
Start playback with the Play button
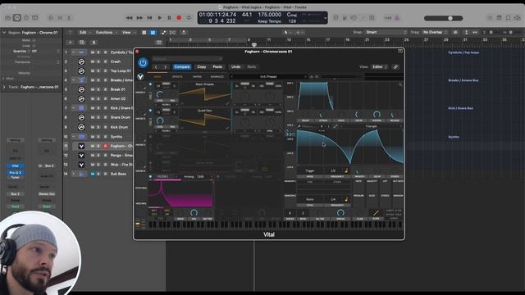(159, 18)
